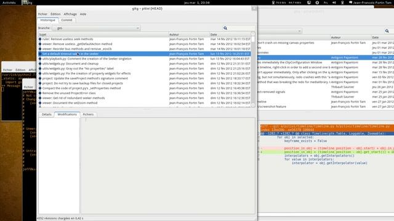Select background commit 'Don't crash on missing canvas properties'
The width and height of the screenshot is (394, 221).
pyautogui.click(x=326, y=43)
